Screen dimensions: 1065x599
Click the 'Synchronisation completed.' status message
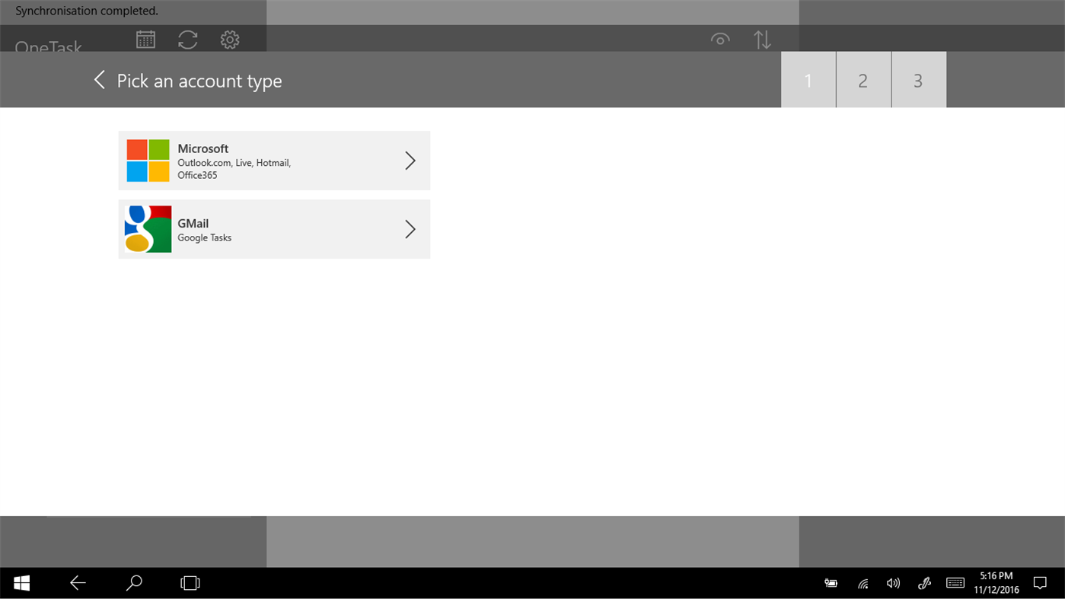tap(87, 11)
